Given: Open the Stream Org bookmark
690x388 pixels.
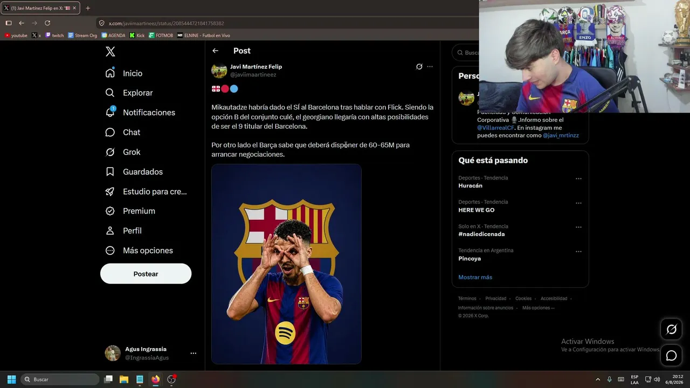Looking at the screenshot, I should [x=82, y=36].
